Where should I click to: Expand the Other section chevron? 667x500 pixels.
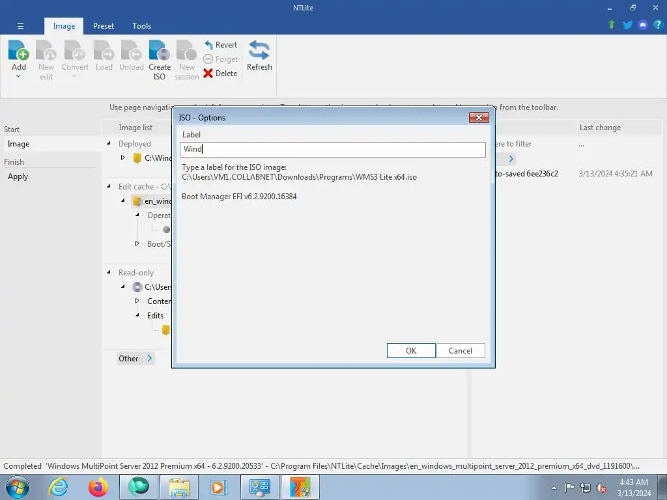coord(150,359)
